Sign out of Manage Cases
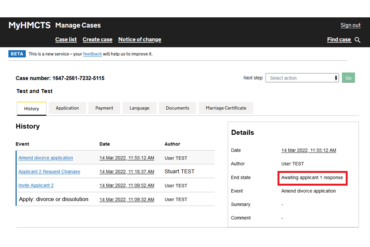 tap(350, 25)
